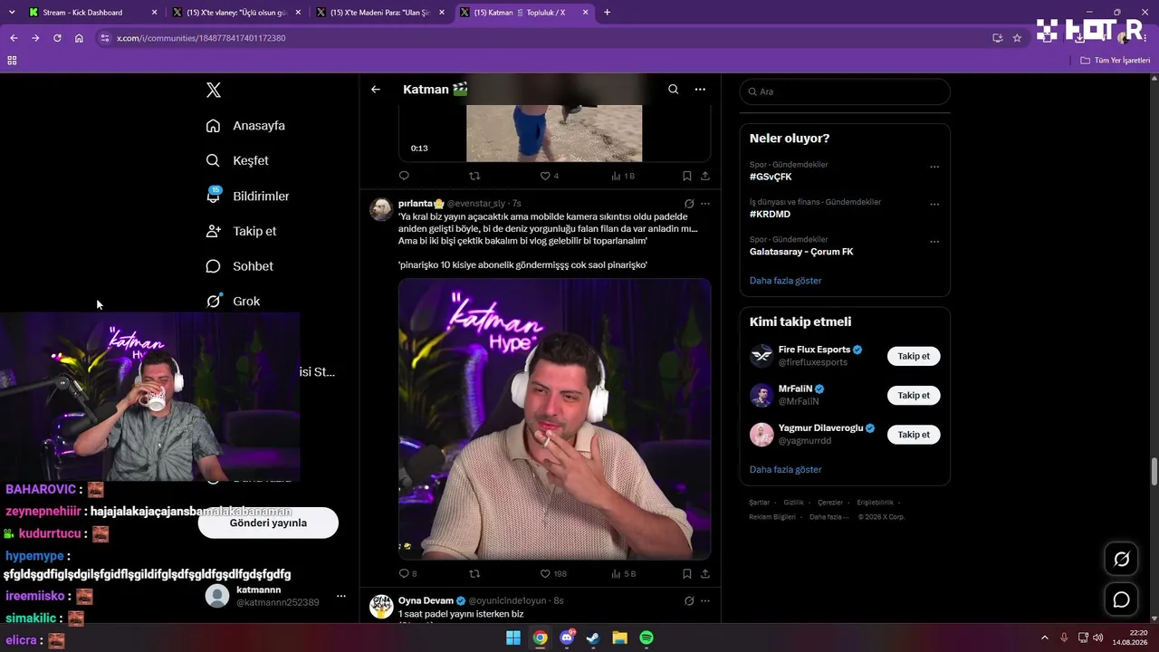Open Bildirimler notifications

[x=247, y=196]
